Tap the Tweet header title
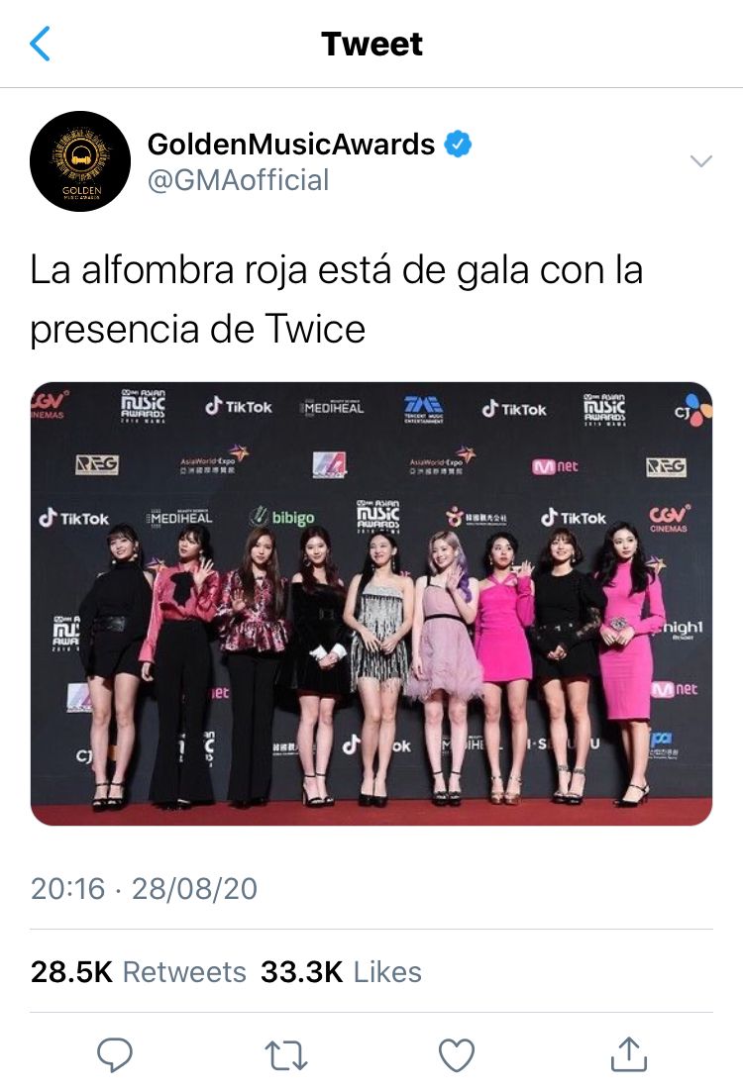Viewport: 743px width, 1091px height. tap(371, 44)
